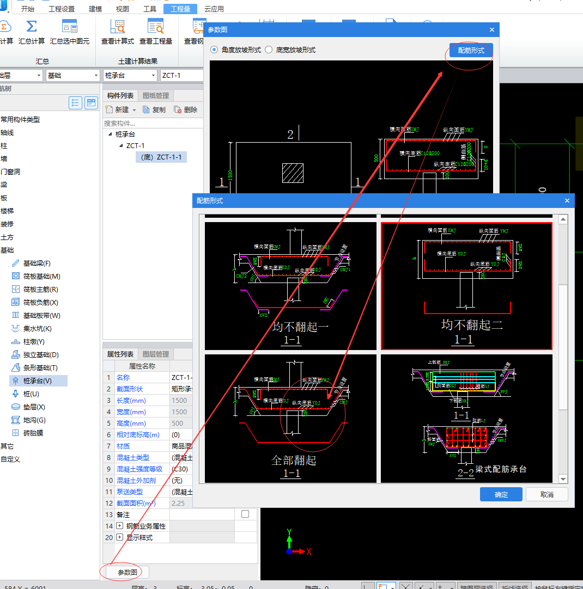The image size is (583, 589).
Task: Expand 显示样式 group
Action: click(119, 537)
